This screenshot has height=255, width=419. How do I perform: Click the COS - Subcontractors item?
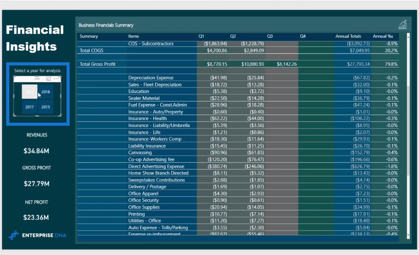coord(151,44)
